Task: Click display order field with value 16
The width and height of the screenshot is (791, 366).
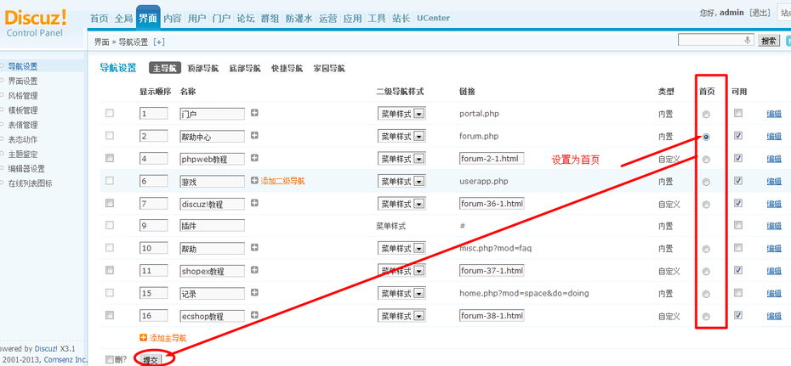Action: click(153, 316)
